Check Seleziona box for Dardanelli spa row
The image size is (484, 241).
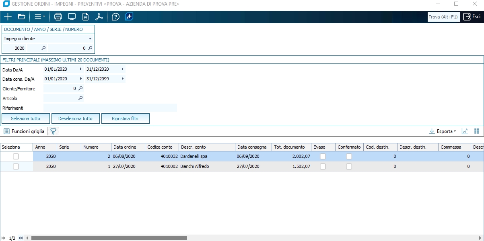16,156
